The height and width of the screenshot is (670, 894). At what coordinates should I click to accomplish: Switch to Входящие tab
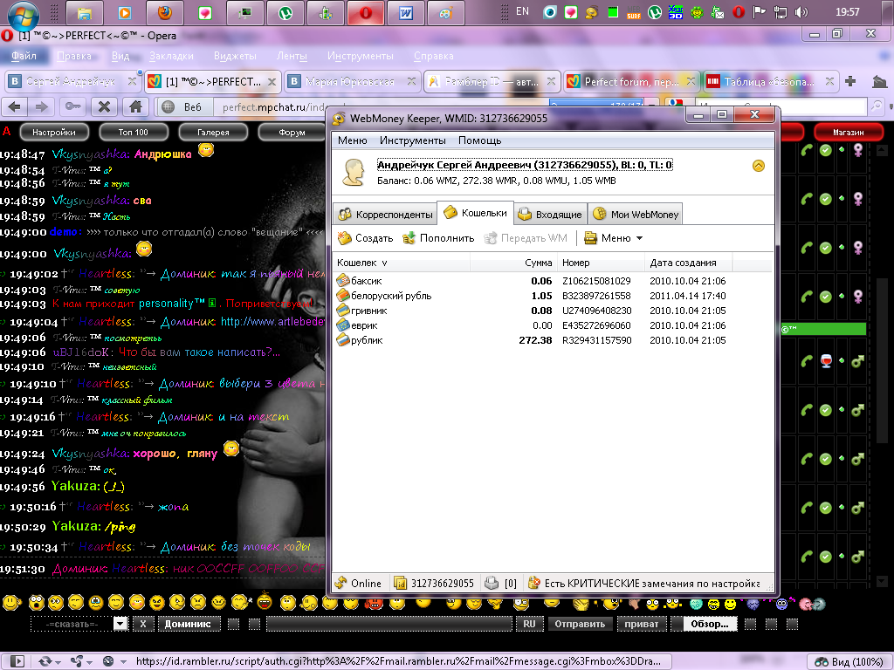pyautogui.click(x=550, y=215)
